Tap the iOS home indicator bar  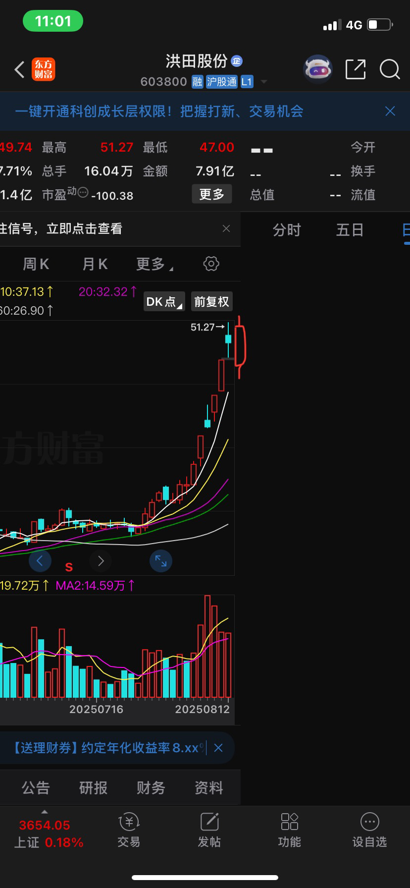(205, 877)
